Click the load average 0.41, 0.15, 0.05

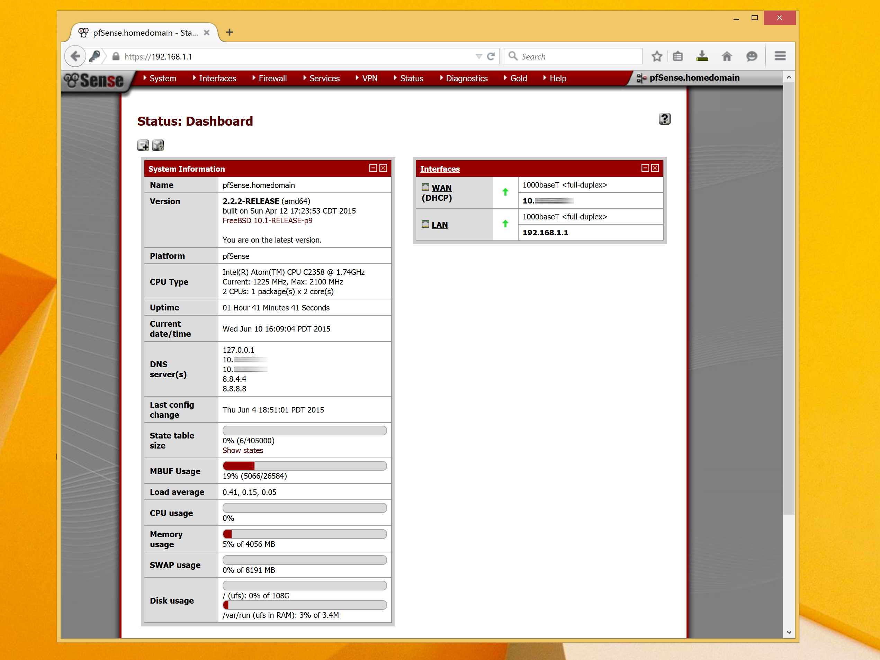250,492
